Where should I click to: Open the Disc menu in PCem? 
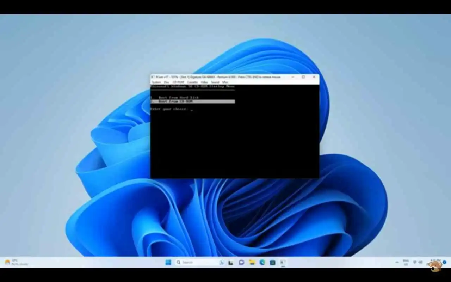(167, 82)
